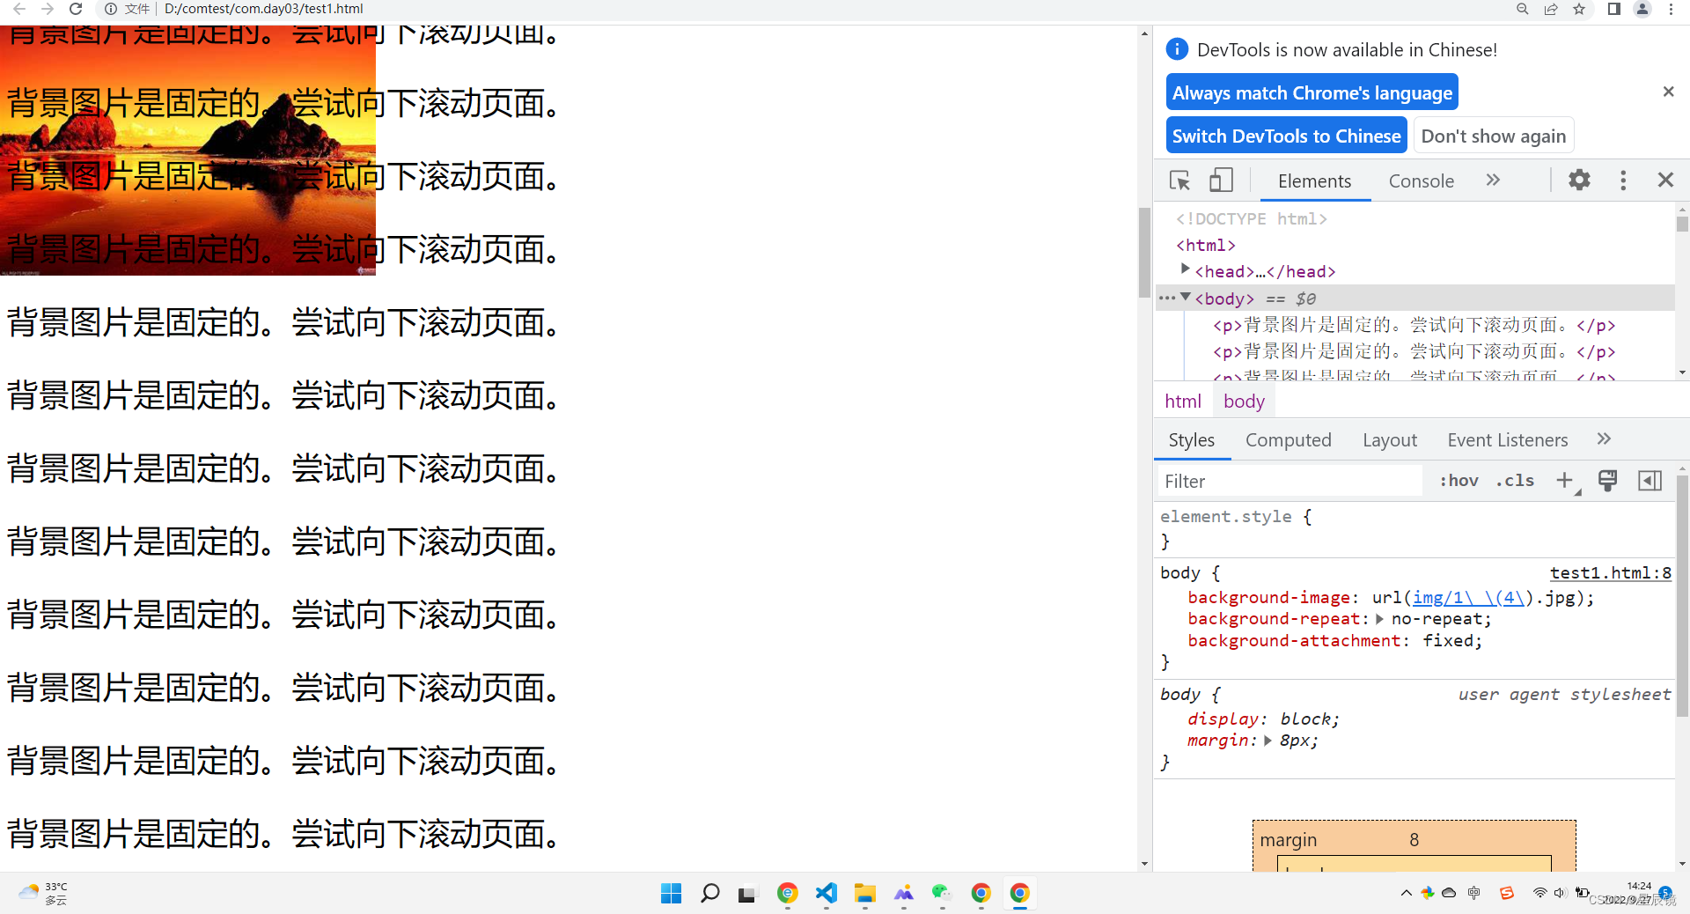Open the Chrome side panel
The height and width of the screenshot is (914, 1690).
coord(1613,9)
